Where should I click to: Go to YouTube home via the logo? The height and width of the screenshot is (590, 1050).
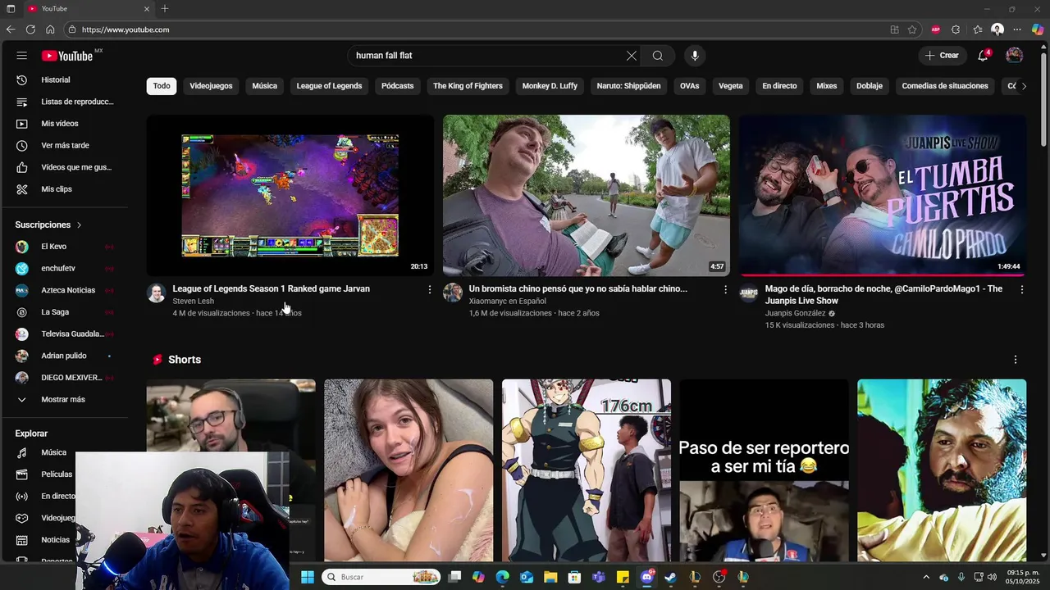pos(67,56)
